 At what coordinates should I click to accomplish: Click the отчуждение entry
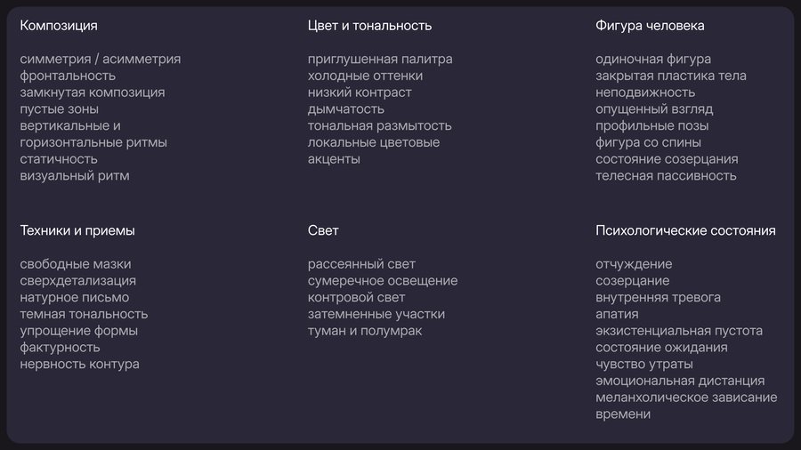634,264
